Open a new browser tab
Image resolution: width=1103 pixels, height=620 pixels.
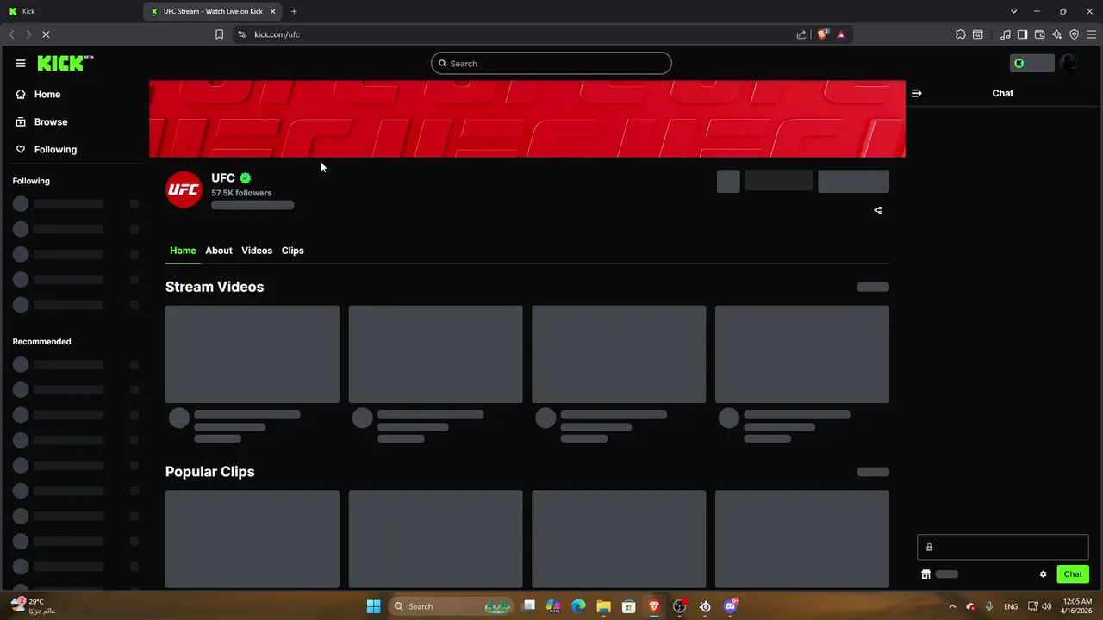294,11
